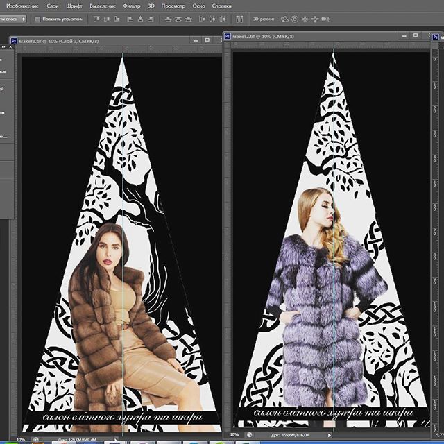
Task: Click the distribute vertical centers icon
Action: pos(178,19)
